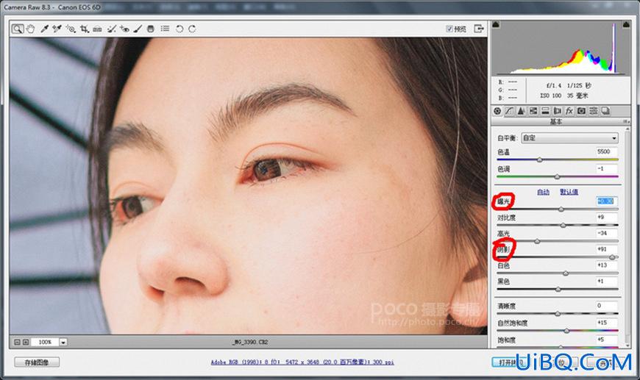Switch to the Presets tab
640x380 pixels.
point(594,111)
